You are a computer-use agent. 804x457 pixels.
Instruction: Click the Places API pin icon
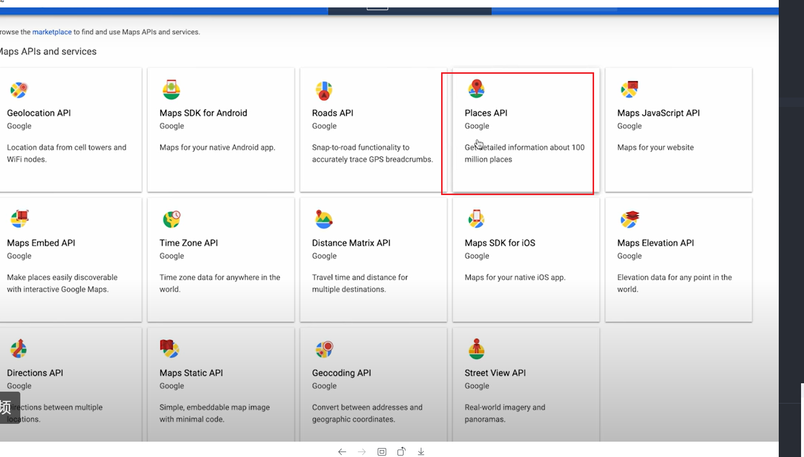tap(476, 89)
